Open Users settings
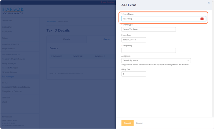Viewport: 214px width, 129px height. [x=5, y=102]
